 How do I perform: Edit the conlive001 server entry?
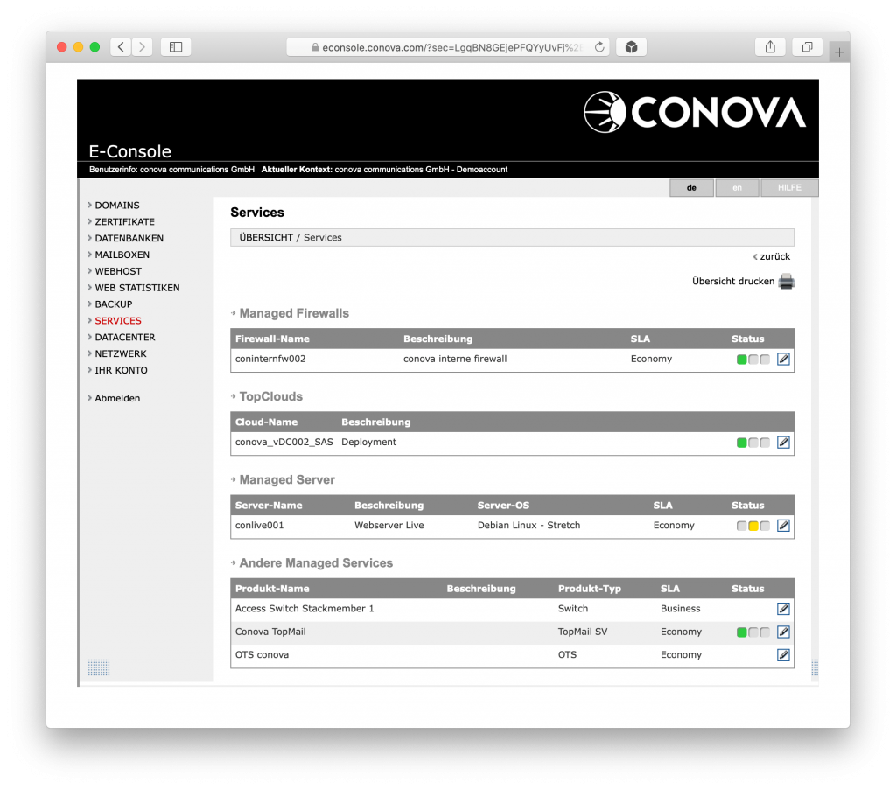point(783,526)
